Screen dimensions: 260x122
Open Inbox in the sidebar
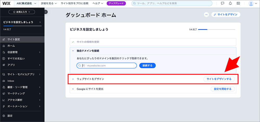(x=22, y=81)
